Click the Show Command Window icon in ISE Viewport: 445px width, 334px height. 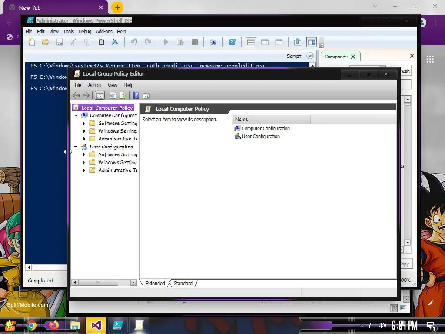pos(297,42)
